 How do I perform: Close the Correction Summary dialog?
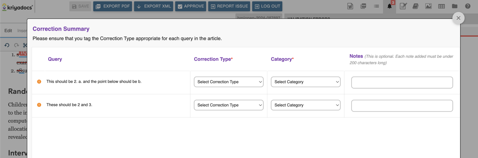point(459,18)
